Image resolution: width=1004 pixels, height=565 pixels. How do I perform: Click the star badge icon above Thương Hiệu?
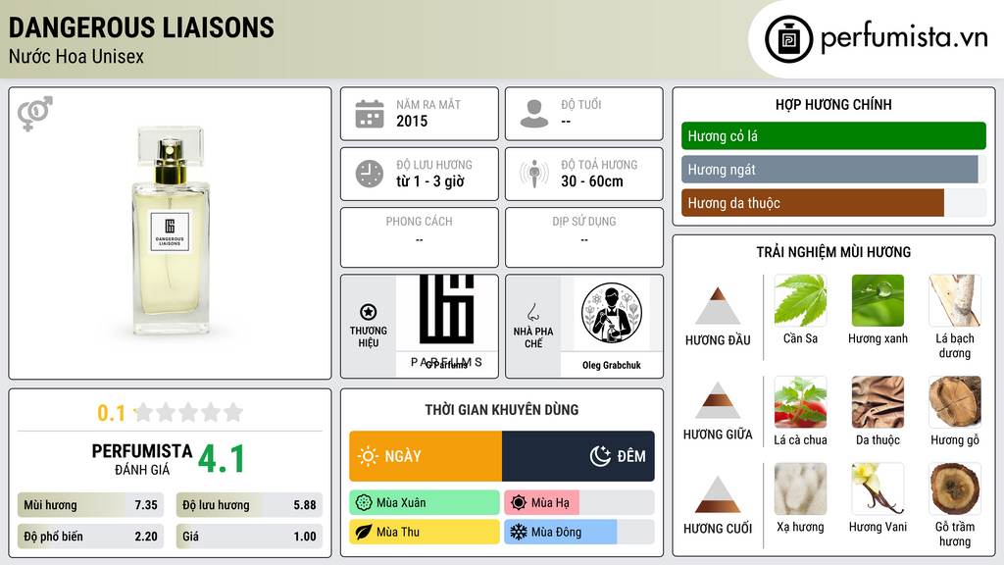pyautogui.click(x=369, y=312)
